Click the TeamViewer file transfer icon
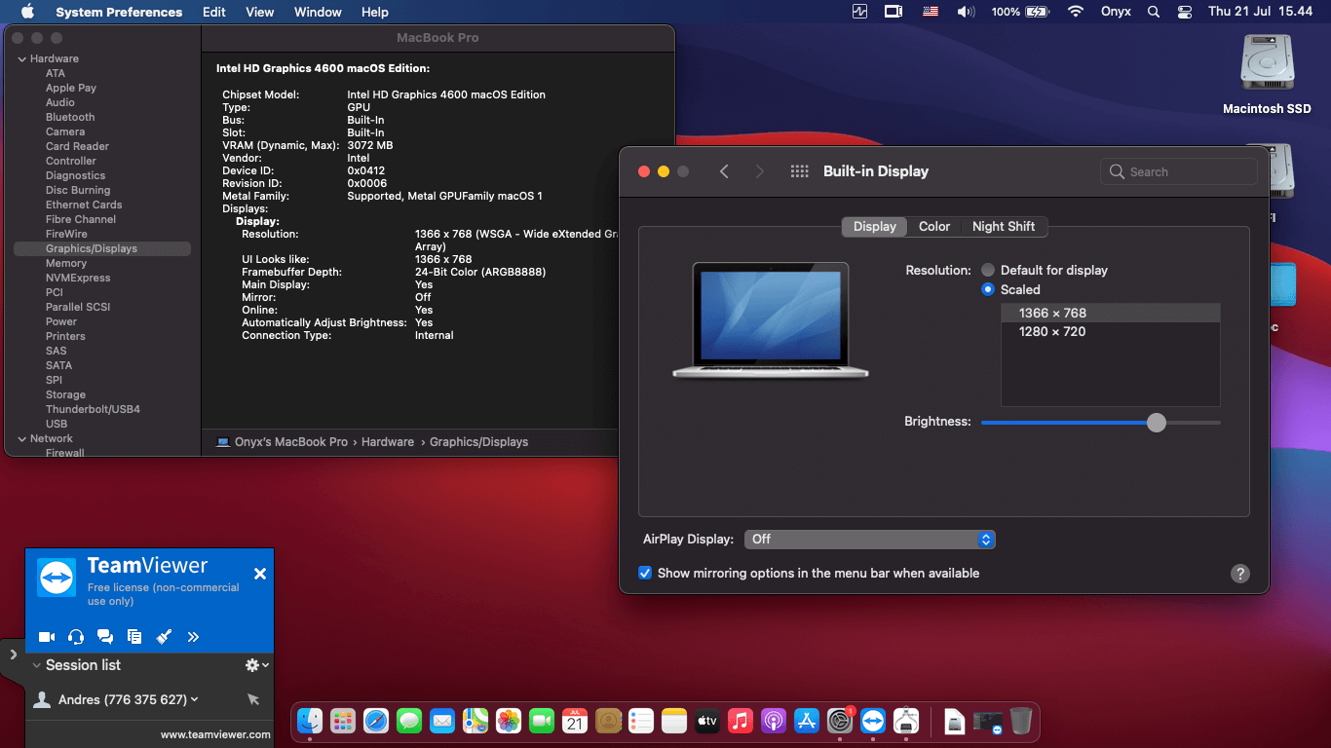The width and height of the screenshot is (1331, 748). coord(134,637)
